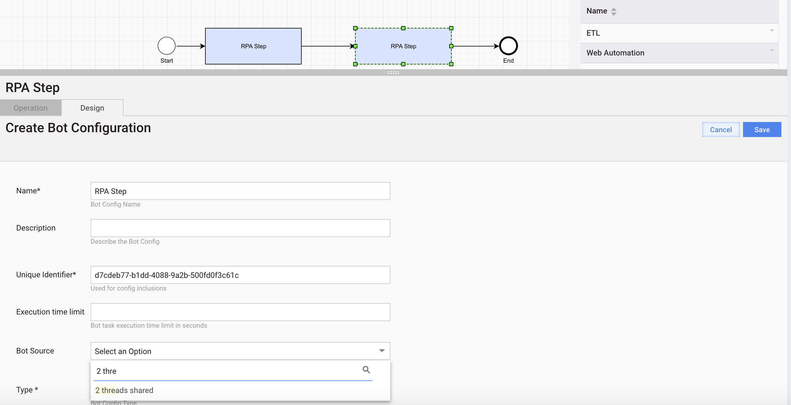Click the Save button
791x405 pixels.
click(762, 130)
